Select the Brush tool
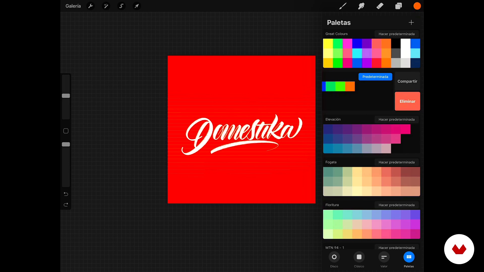 343,6
